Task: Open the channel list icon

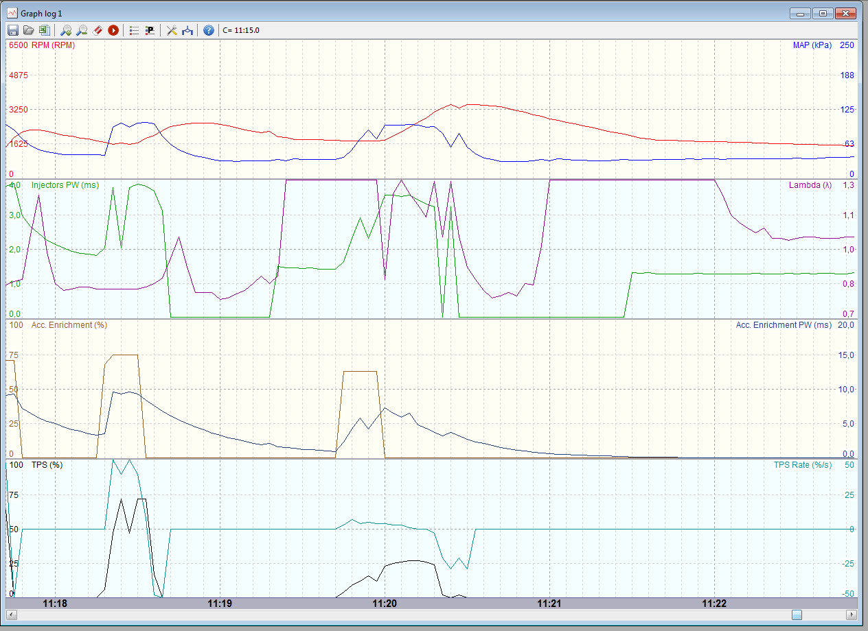Action: [x=134, y=30]
